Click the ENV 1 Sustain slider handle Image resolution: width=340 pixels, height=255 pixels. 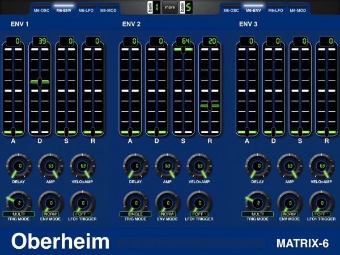tap(66, 132)
